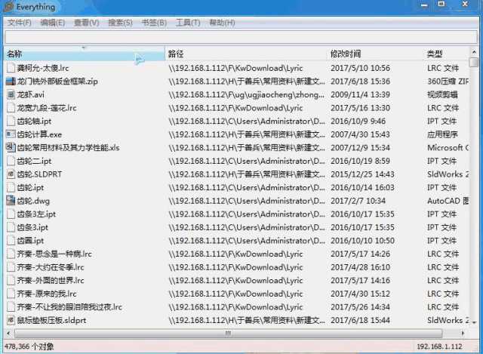
Task: Click the vertical scrollbar up arrow
Action: click(474, 52)
